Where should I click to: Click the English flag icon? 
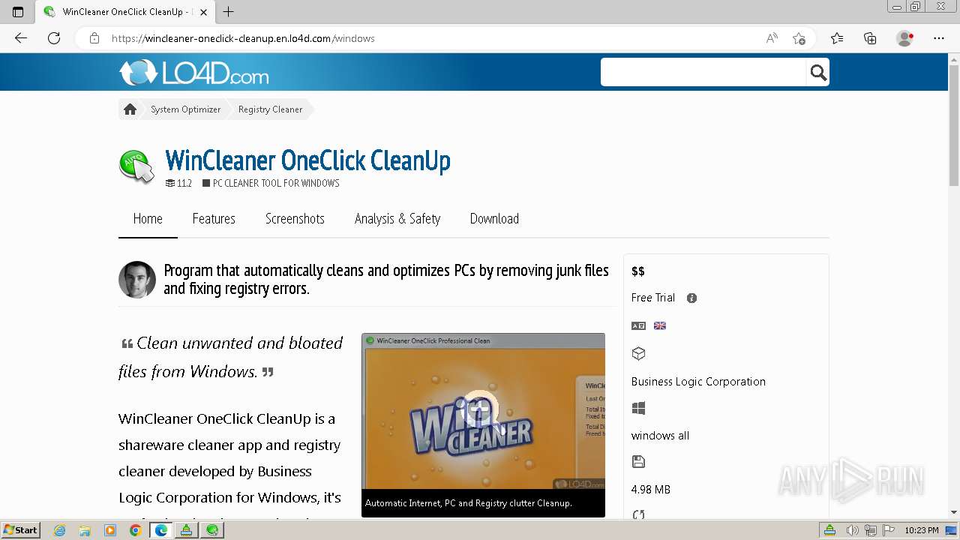pyautogui.click(x=660, y=325)
